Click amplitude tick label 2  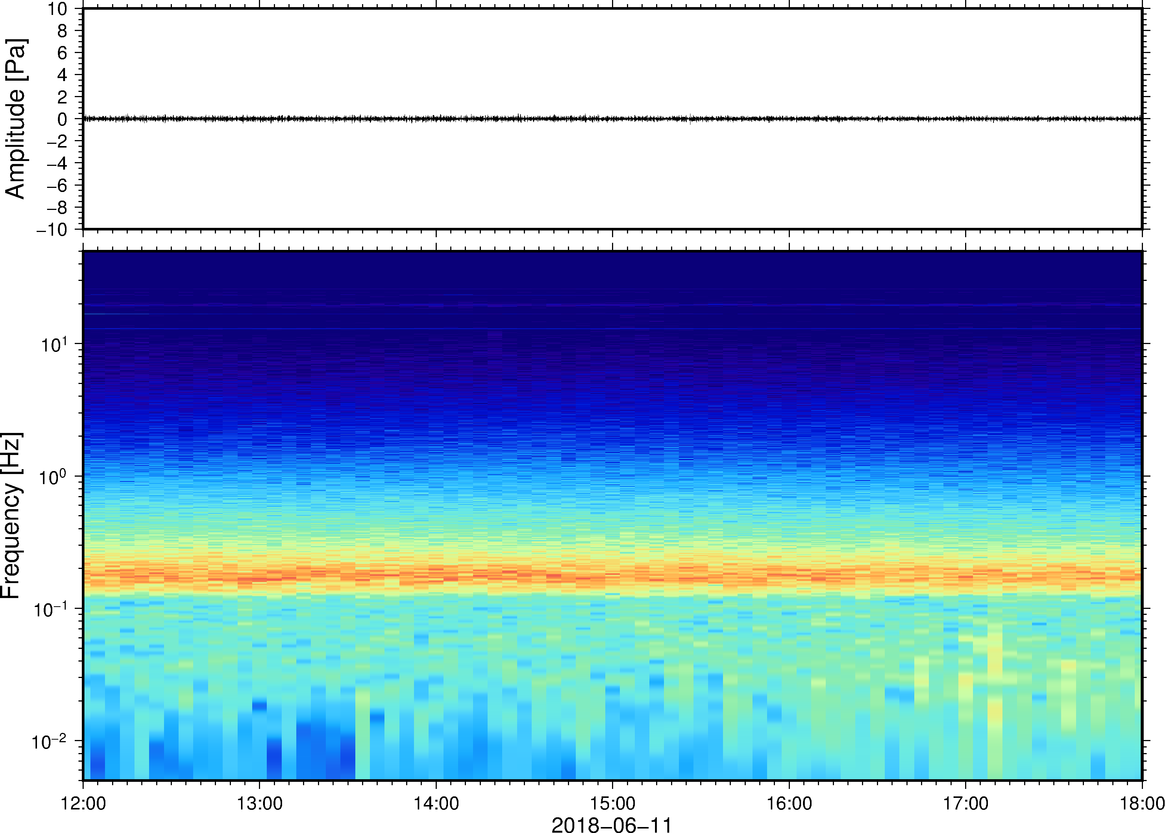tap(63, 97)
